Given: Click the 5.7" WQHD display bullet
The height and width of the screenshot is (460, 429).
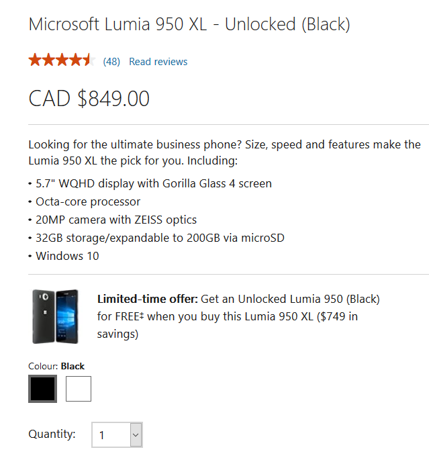Looking at the screenshot, I should pyautogui.click(x=153, y=183).
